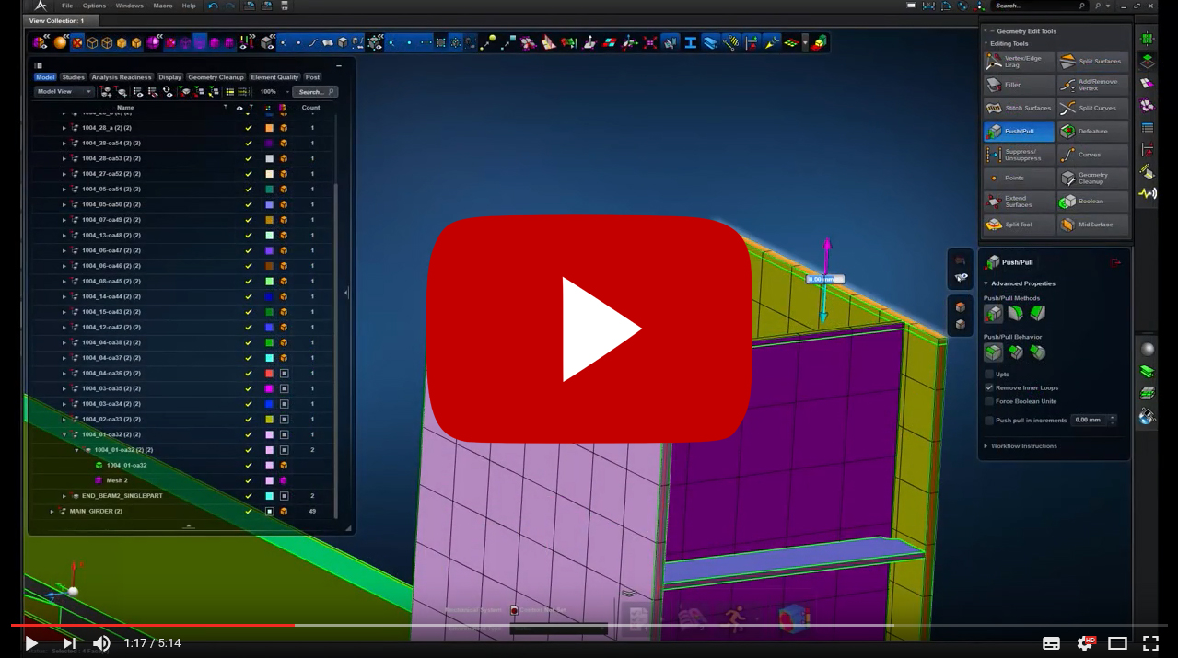Screen dimensions: 1178x658
Task: Open the Model View dropdown
Action: pyautogui.click(x=64, y=92)
